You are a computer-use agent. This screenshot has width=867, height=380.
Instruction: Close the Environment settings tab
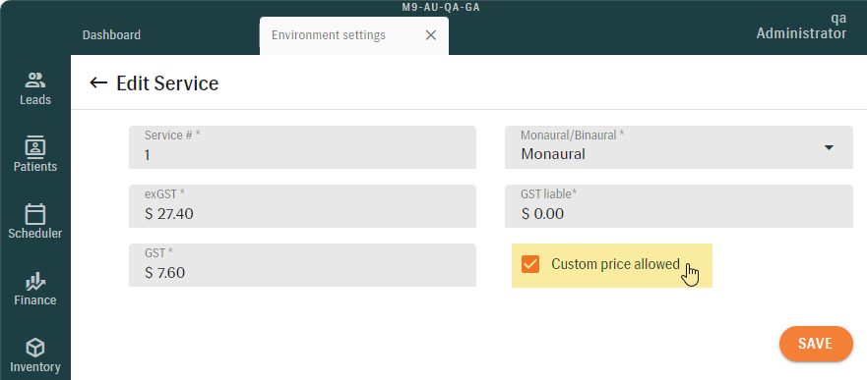point(431,35)
